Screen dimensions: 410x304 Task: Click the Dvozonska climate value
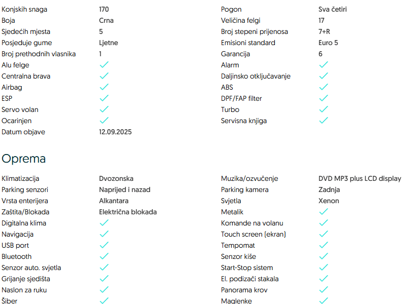(x=116, y=178)
